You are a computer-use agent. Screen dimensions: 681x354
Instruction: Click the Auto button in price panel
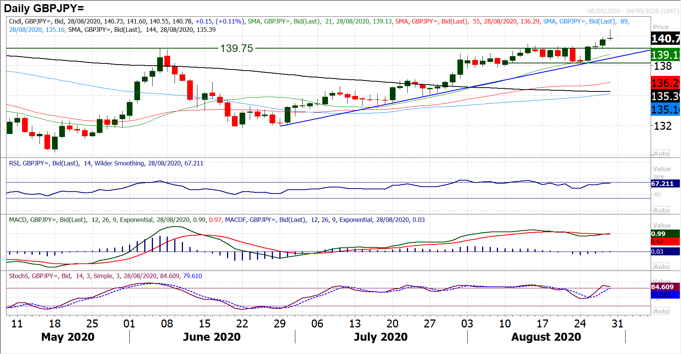coord(661,154)
